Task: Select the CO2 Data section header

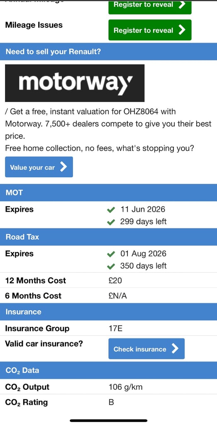Action: coord(108,370)
